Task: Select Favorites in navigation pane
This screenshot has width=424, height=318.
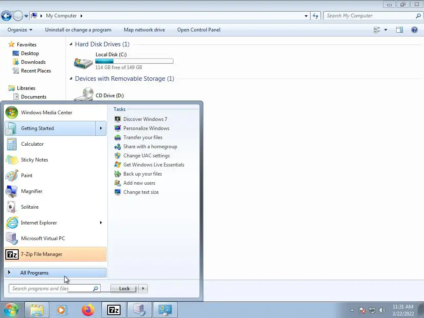Action: (26, 45)
